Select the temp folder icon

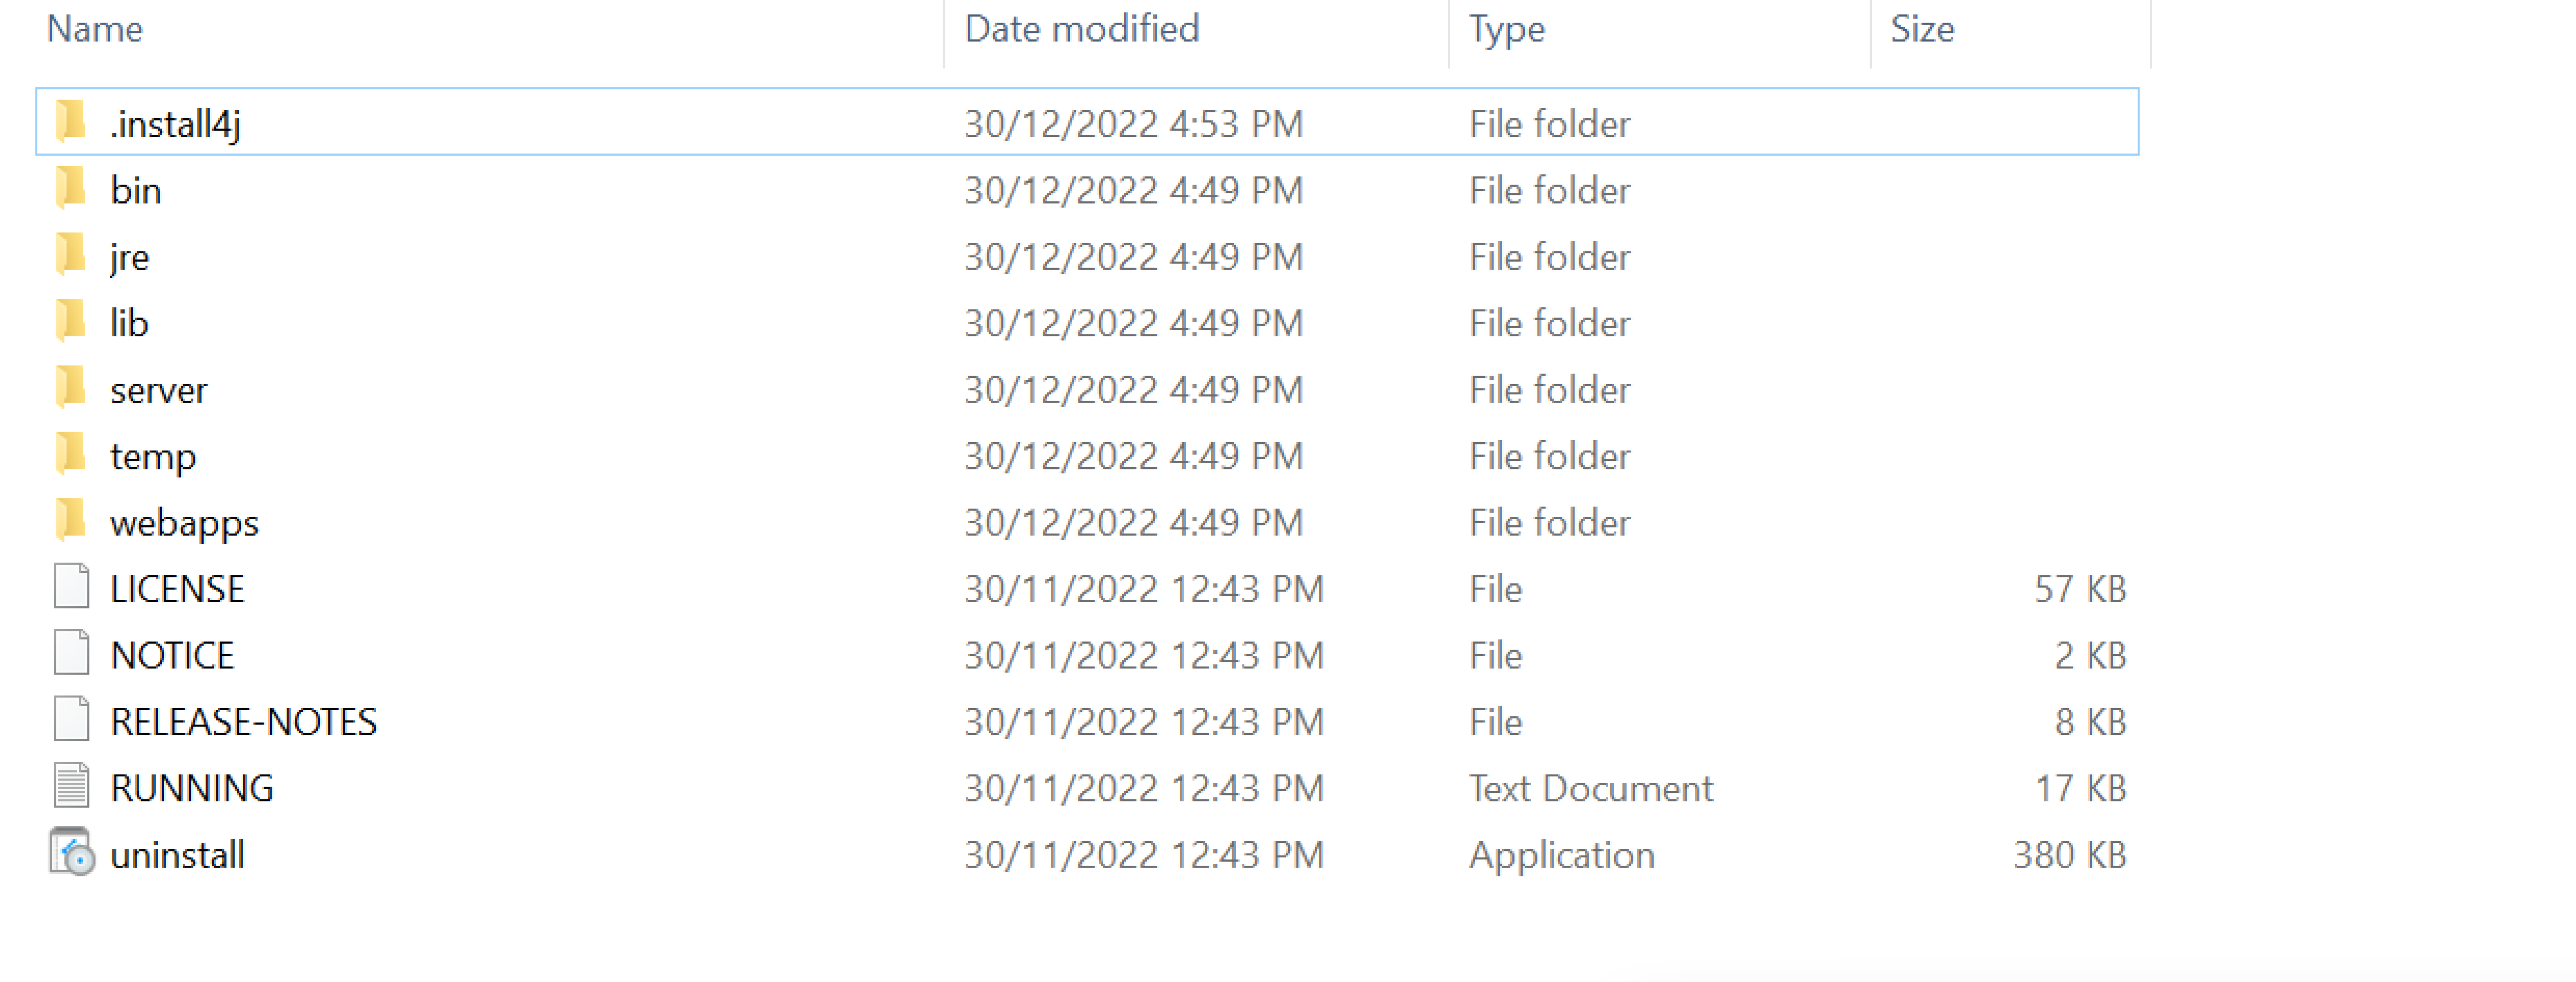point(71,455)
